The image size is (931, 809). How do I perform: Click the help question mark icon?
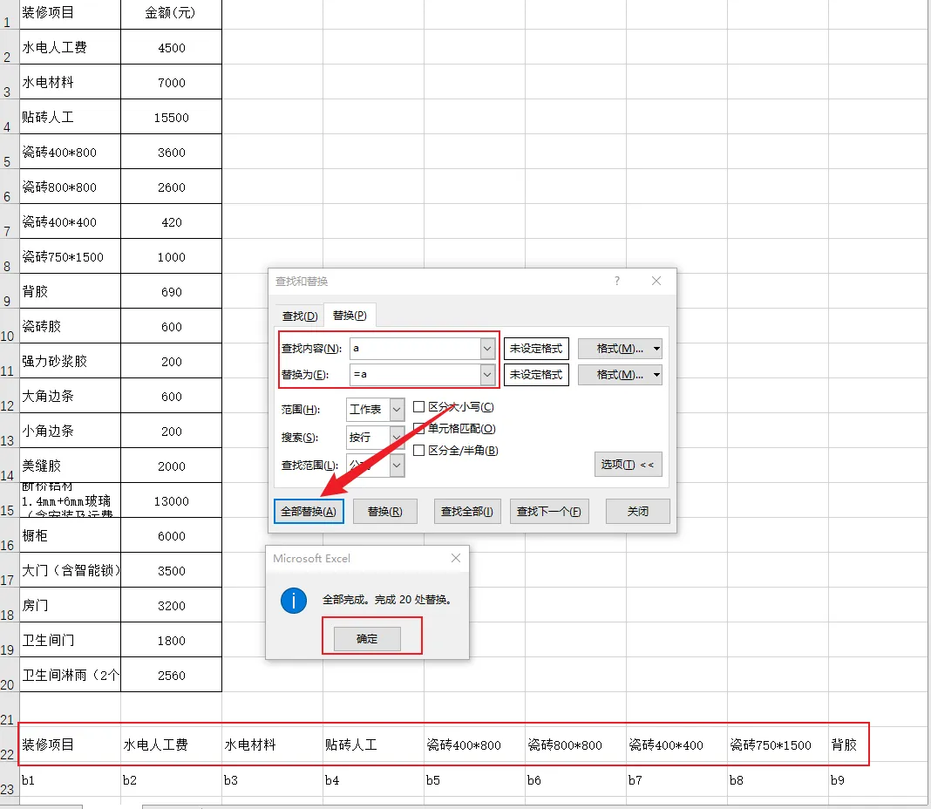[x=617, y=281]
